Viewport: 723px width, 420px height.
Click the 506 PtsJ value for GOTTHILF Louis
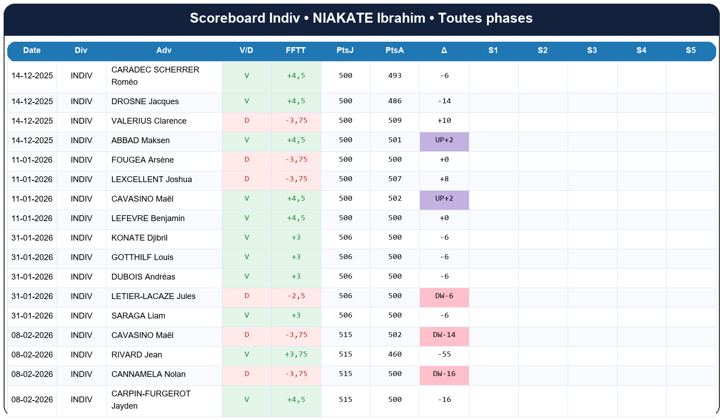[346, 257]
